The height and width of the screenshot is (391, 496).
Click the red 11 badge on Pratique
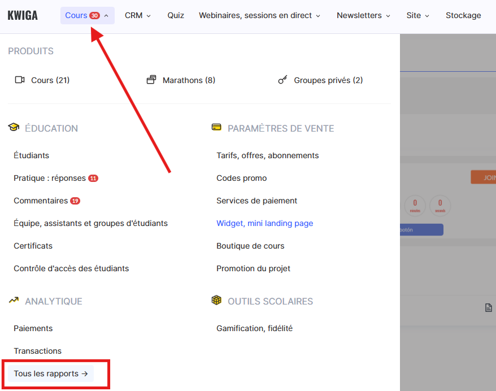pos(93,179)
